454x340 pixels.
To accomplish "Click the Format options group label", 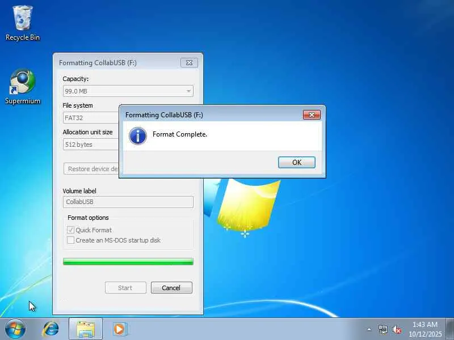I will tap(88, 218).
